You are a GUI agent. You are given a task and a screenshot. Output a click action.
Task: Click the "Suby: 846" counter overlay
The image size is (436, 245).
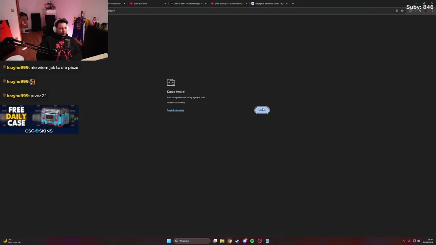tap(420, 7)
